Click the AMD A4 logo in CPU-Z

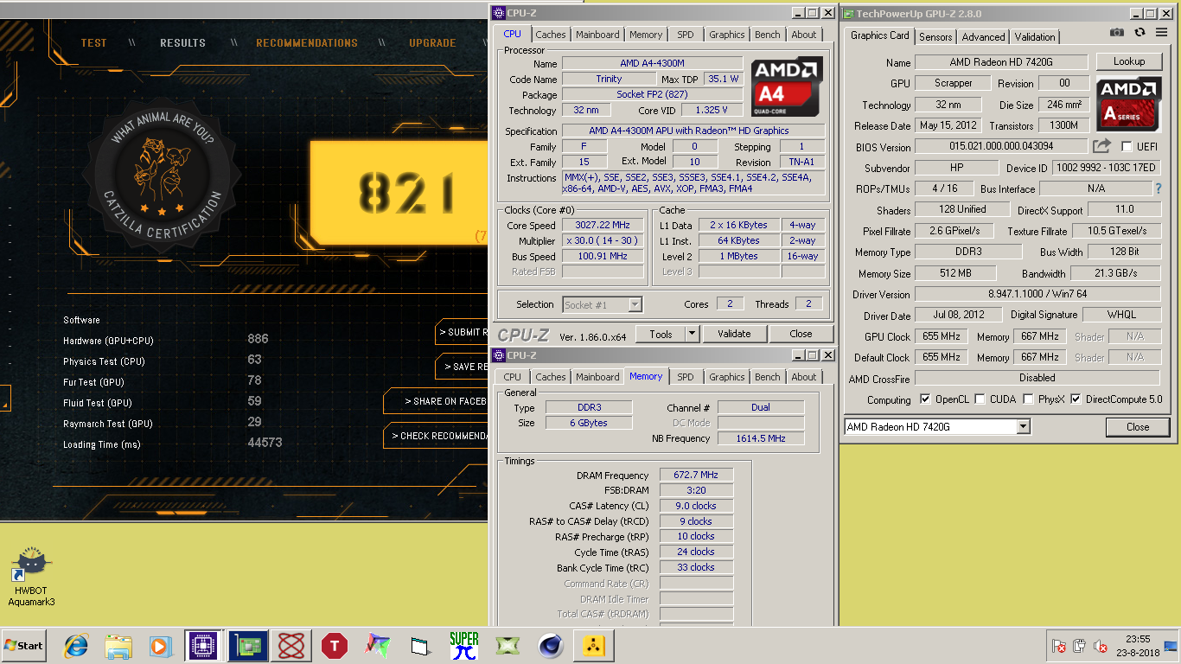click(787, 87)
